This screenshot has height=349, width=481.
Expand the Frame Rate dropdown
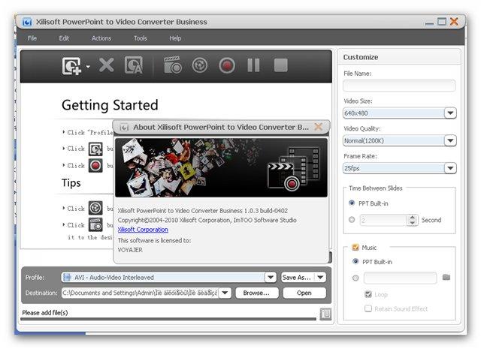[x=450, y=168]
